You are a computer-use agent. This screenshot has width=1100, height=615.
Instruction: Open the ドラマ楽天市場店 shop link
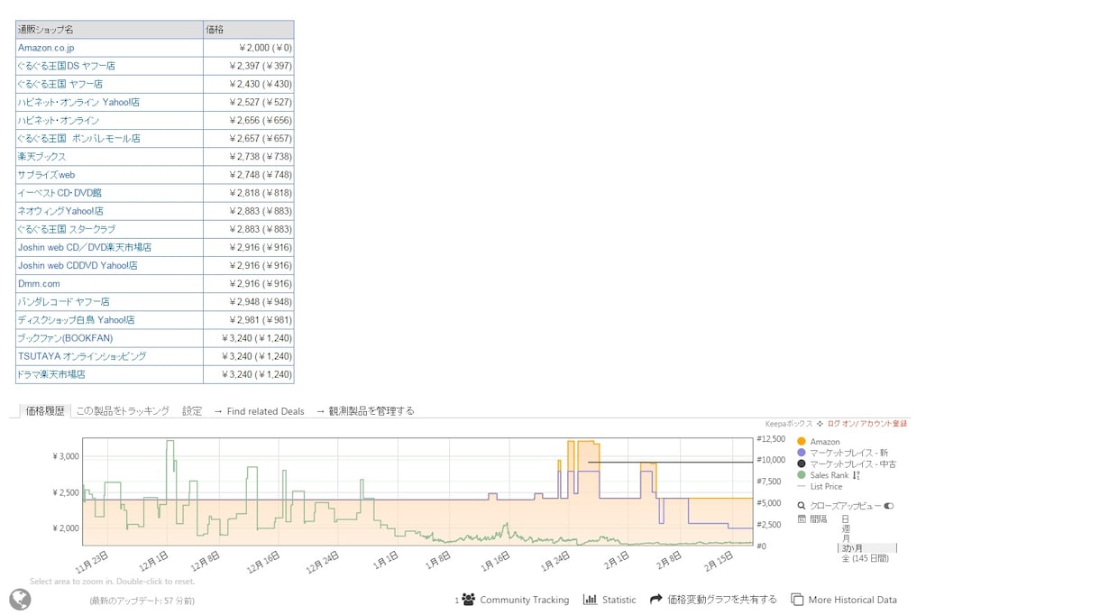tap(51, 374)
